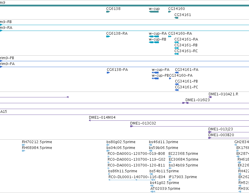Select the DME1-016I23 clone label
The width and height of the screenshot is (249, 193).
tap(198, 100)
